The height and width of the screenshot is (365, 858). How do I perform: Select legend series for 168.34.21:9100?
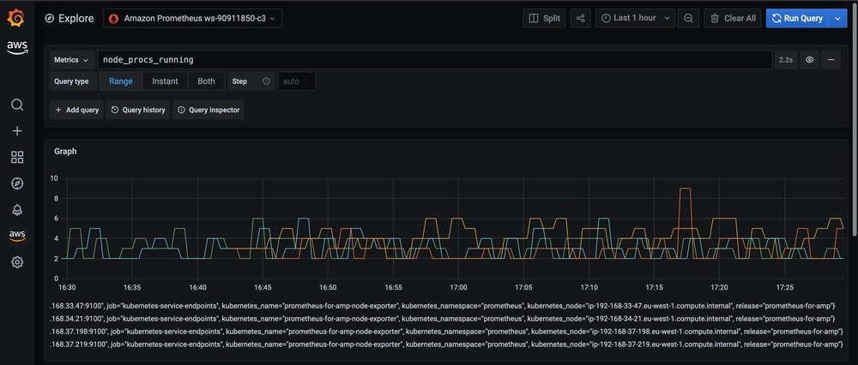pos(442,318)
